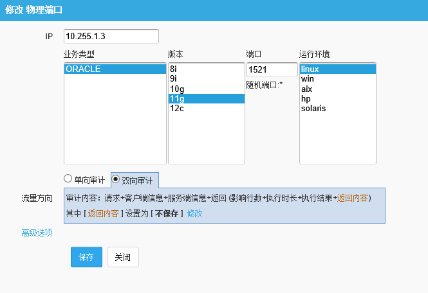Image resolution: width=428 pixels, height=293 pixels.
Task: Click the orange 返回内容 link in 审计内容
Action: (353, 198)
